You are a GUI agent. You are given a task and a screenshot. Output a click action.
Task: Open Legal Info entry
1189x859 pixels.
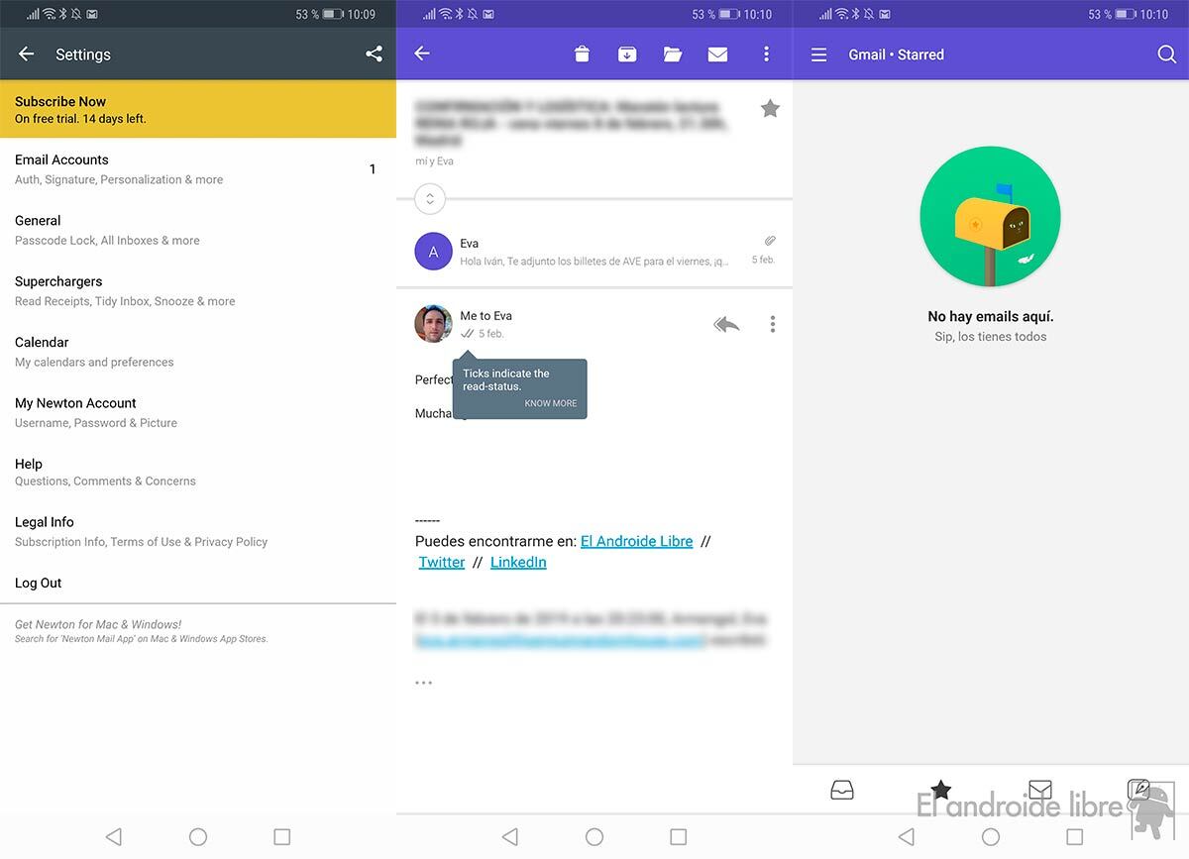click(198, 531)
